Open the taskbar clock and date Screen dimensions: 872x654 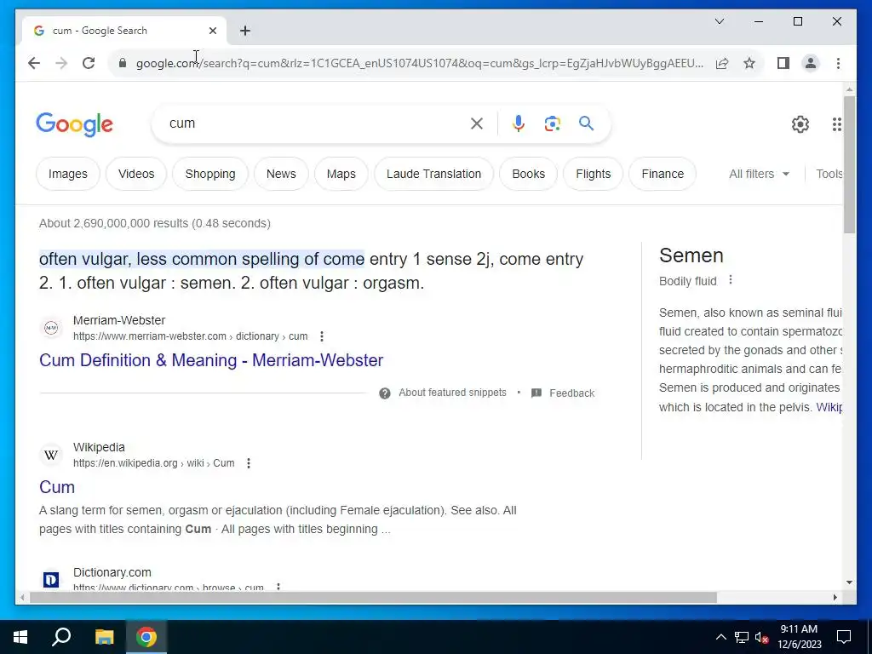coord(799,637)
